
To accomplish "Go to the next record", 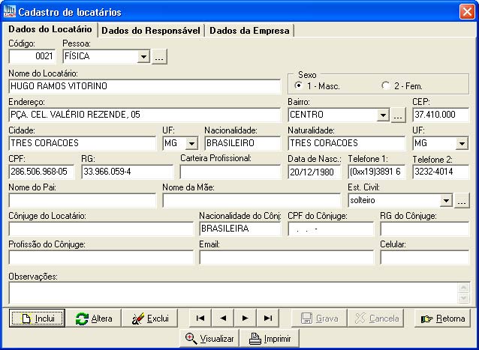I will pyautogui.click(x=245, y=319).
